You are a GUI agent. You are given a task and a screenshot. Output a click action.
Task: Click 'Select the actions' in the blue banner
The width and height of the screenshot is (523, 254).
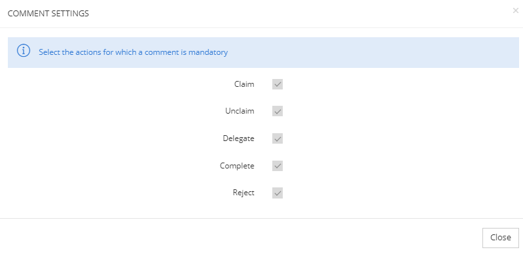tap(65, 52)
